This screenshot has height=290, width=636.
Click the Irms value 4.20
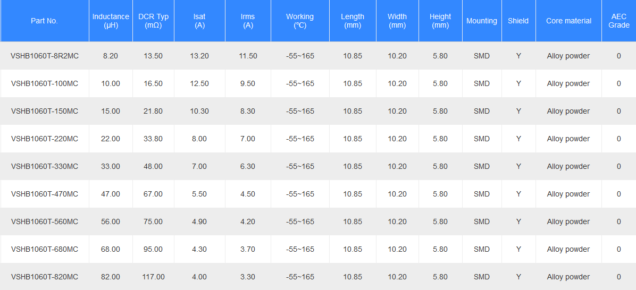coord(248,221)
